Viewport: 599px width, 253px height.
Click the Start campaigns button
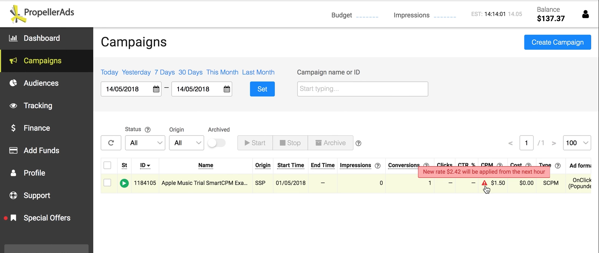click(255, 143)
